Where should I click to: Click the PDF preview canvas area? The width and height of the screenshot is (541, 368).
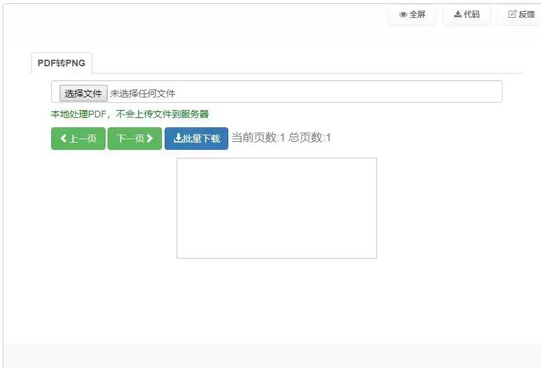pos(277,208)
